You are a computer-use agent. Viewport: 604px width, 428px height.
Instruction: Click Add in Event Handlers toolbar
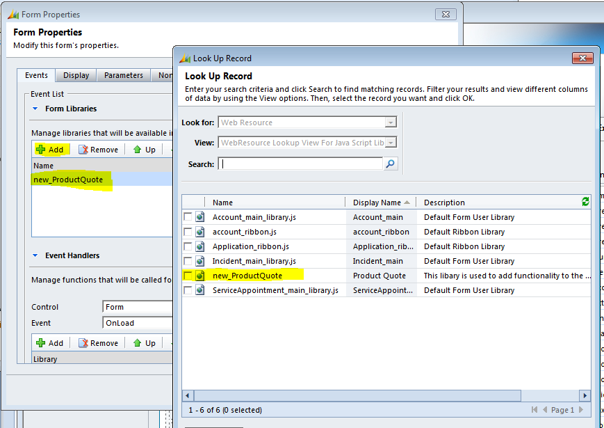[x=50, y=343]
